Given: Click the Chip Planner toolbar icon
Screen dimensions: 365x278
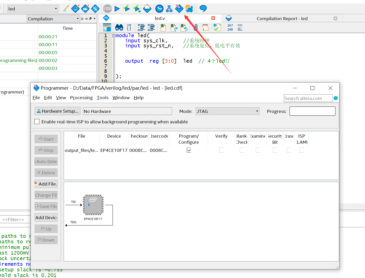Looking at the screenshot, I should (95, 9).
